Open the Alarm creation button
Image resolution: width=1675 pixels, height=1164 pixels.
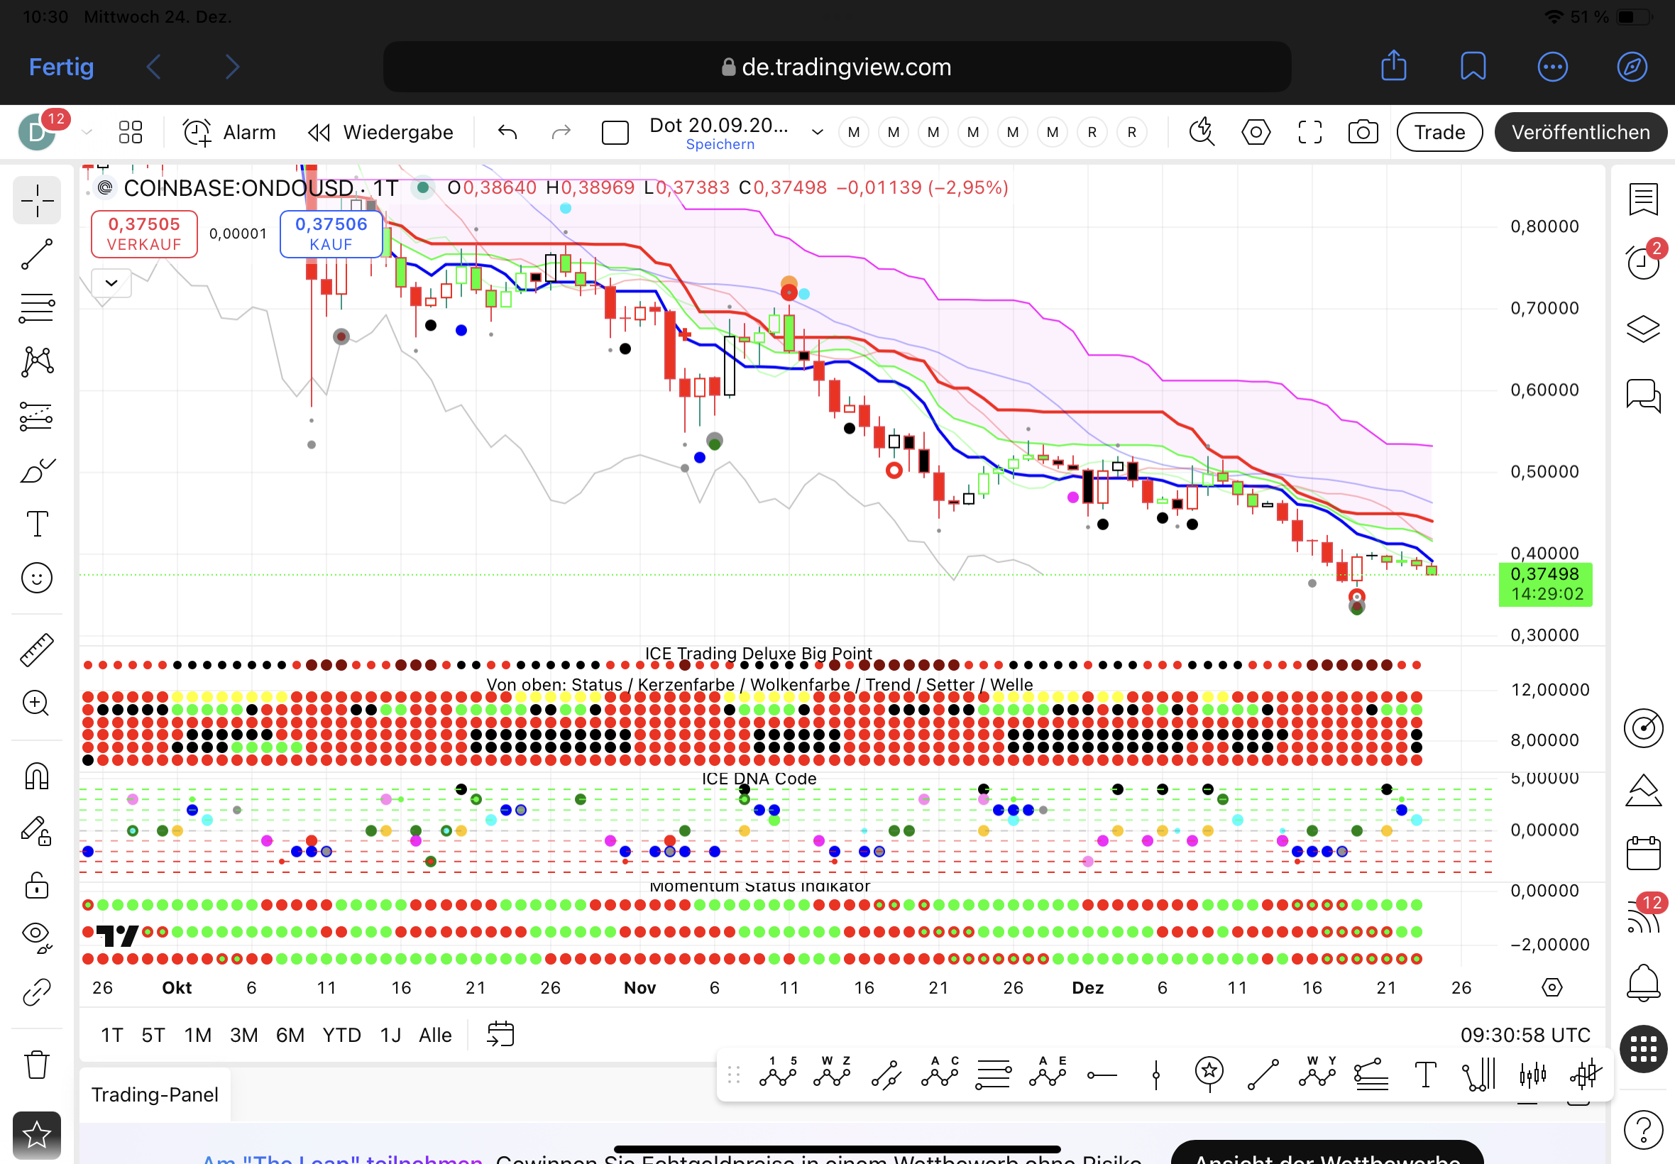click(229, 133)
